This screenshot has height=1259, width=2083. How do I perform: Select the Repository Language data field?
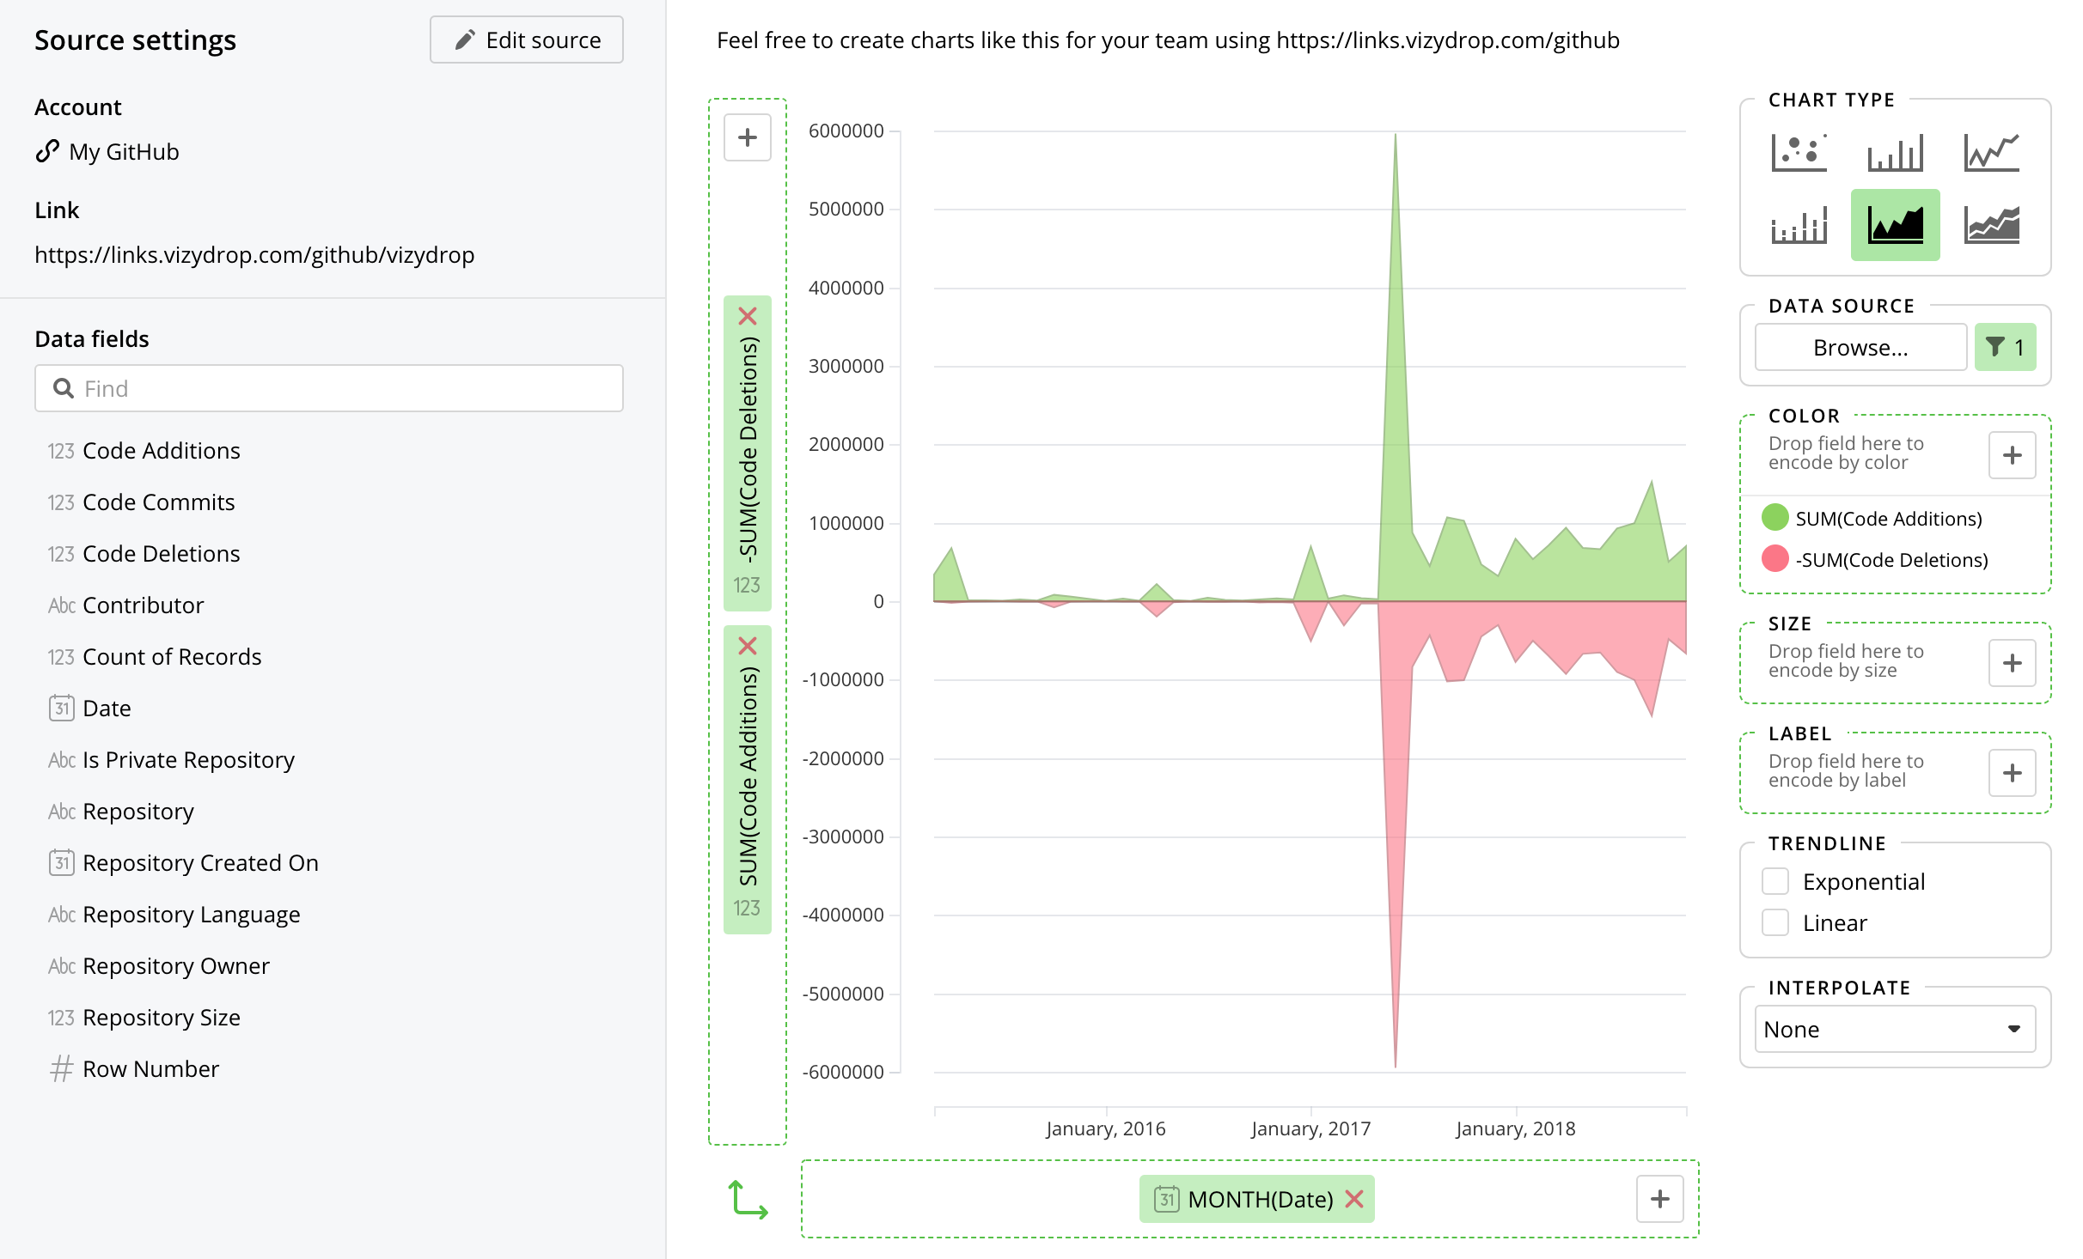click(x=191, y=915)
